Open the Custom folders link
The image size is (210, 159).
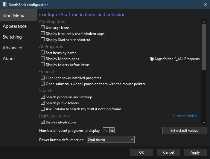[187, 116]
